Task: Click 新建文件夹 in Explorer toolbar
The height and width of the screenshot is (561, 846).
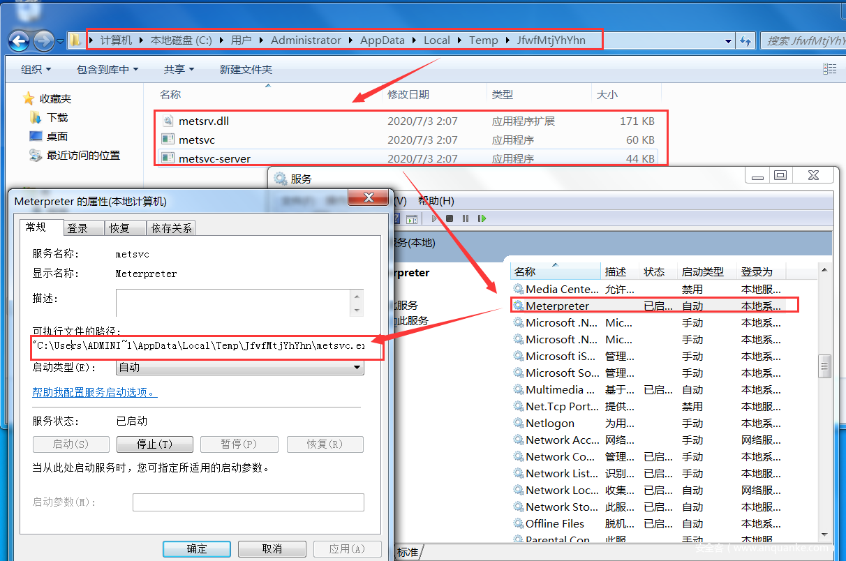Action: pyautogui.click(x=246, y=69)
